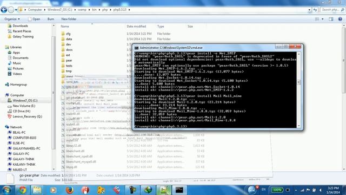Image resolution: width=346 pixels, height=195 pixels.
Task: Toggle the preview pane button
Action: click(x=331, y=19)
